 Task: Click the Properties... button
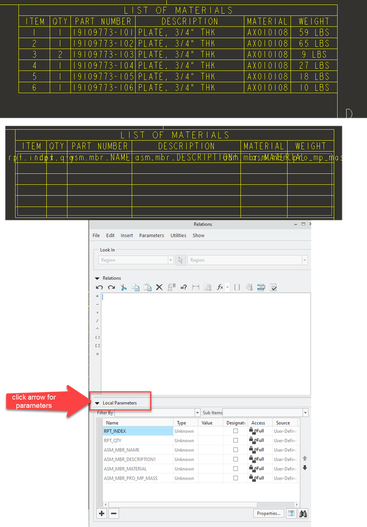[x=269, y=513]
